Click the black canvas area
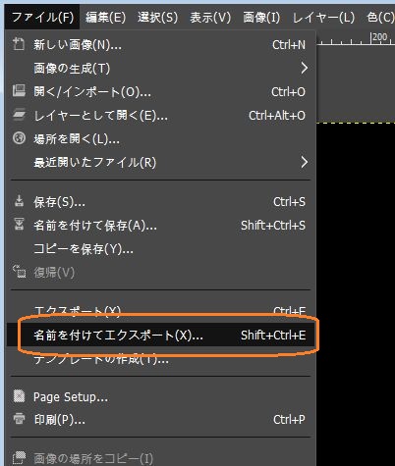 click(356, 294)
